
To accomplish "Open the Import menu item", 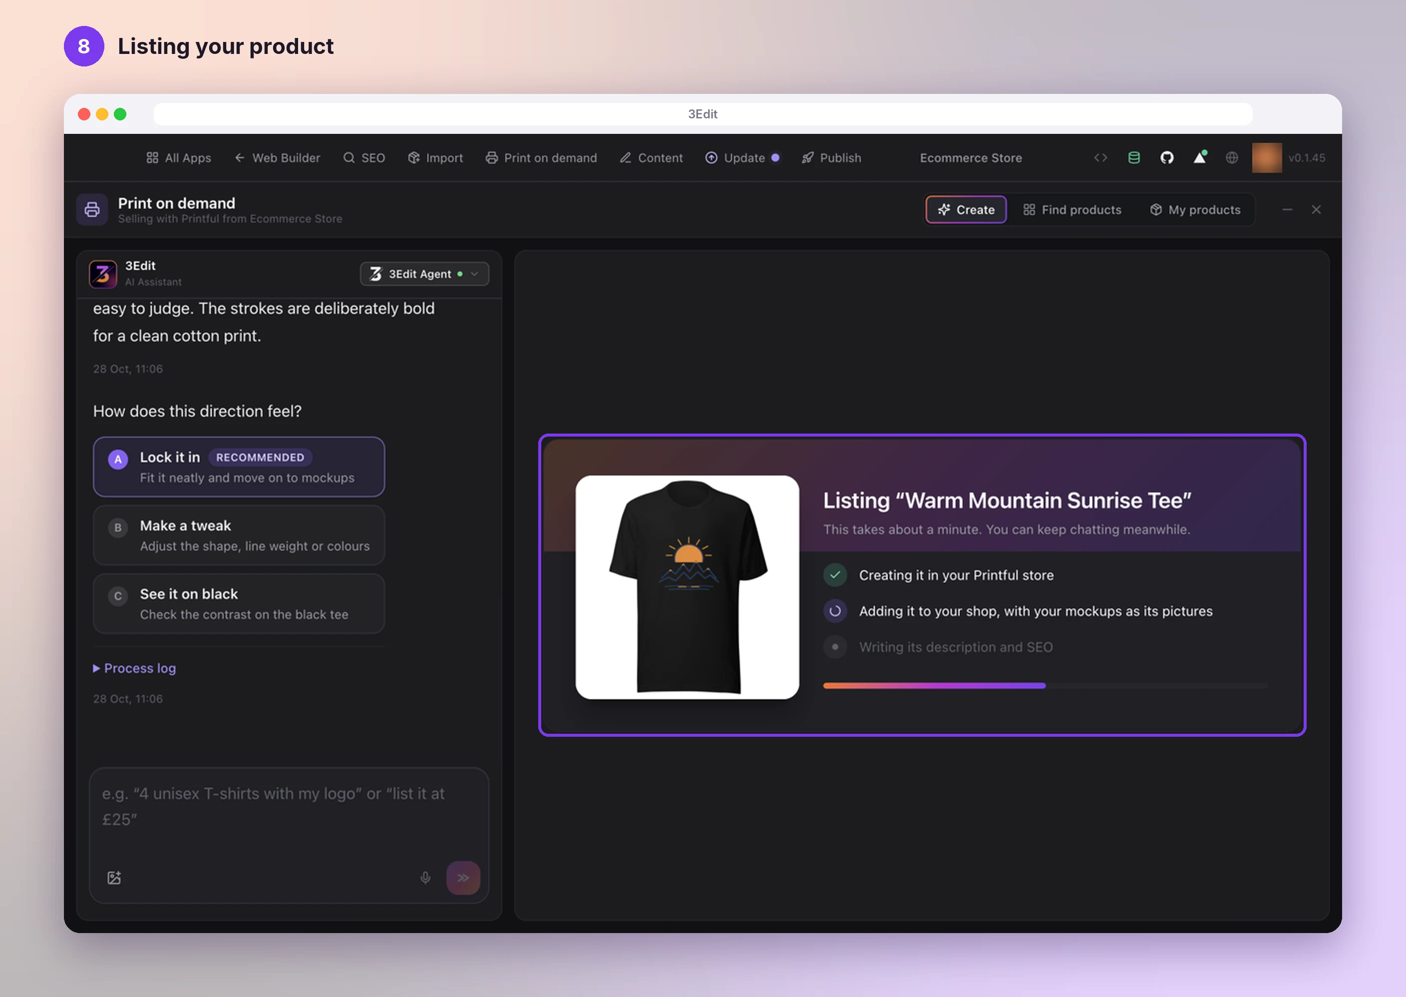I will pyautogui.click(x=436, y=158).
